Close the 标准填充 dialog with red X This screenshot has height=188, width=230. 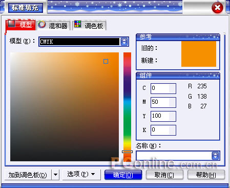217,8
